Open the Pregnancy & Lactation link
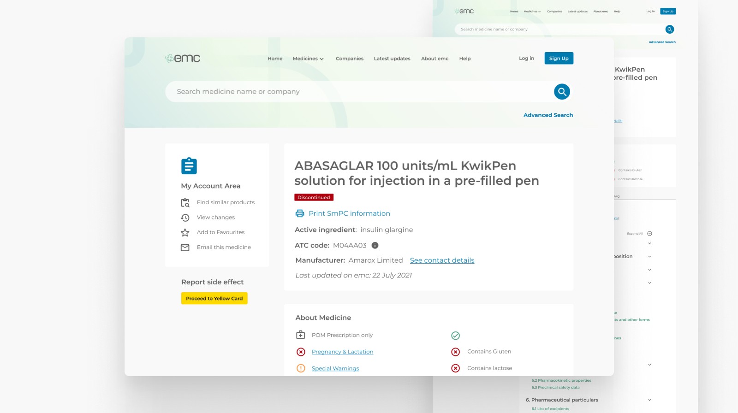 pyautogui.click(x=342, y=352)
